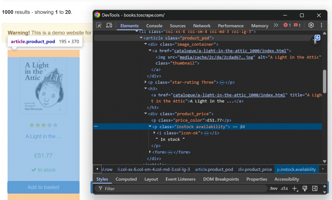The width and height of the screenshot is (332, 200).
Task: Click the Add to basket button
Action: point(43,187)
